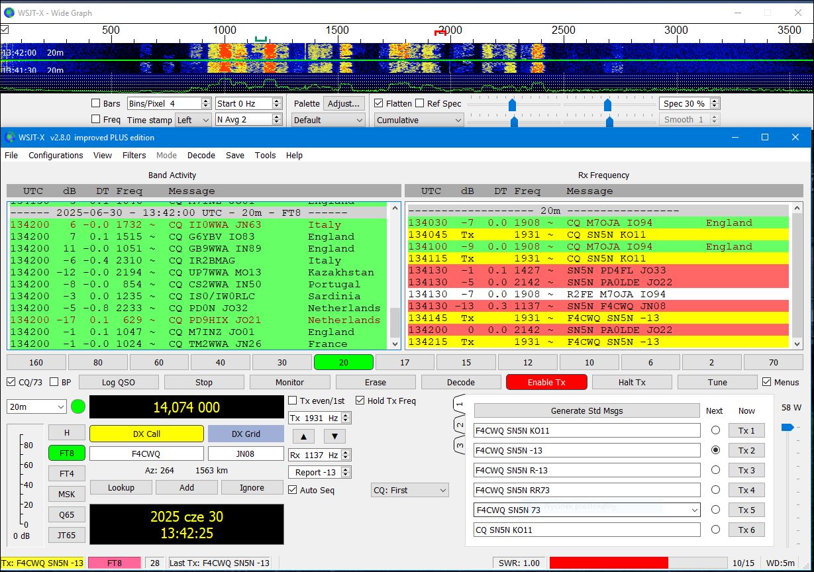Select the MSK mode button
Viewport: 814px width, 572px height.
coord(67,494)
